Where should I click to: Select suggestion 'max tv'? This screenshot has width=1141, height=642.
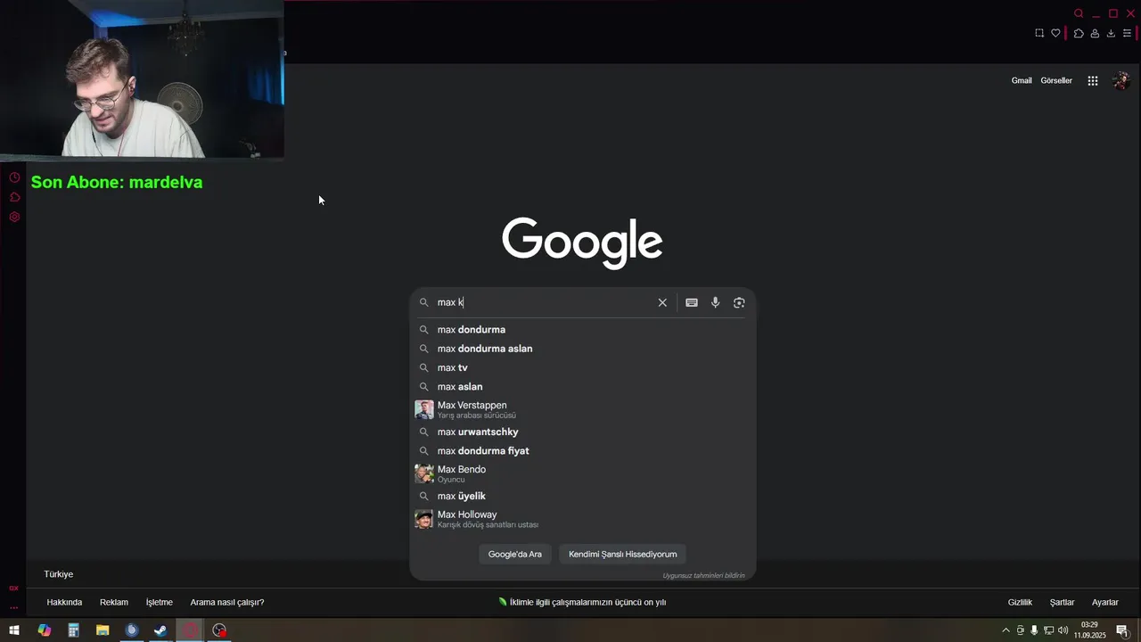[x=583, y=367]
